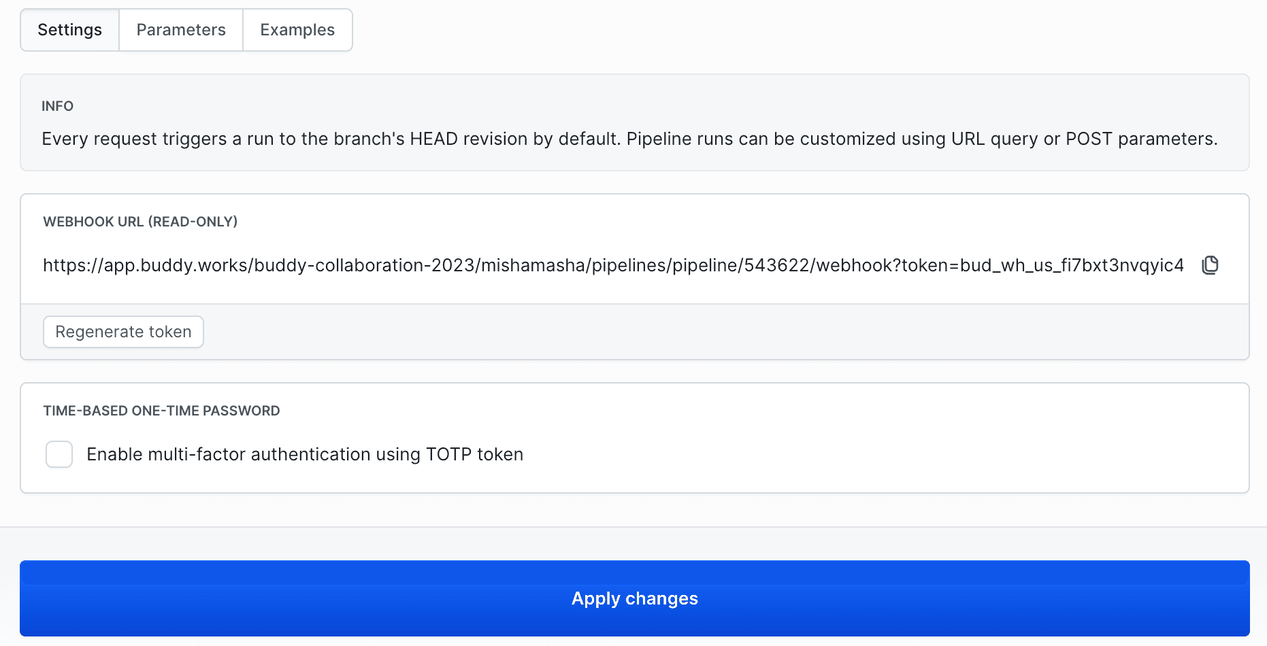Copy the webhook URL to clipboard
This screenshot has height=646, width=1267.
point(1210,265)
